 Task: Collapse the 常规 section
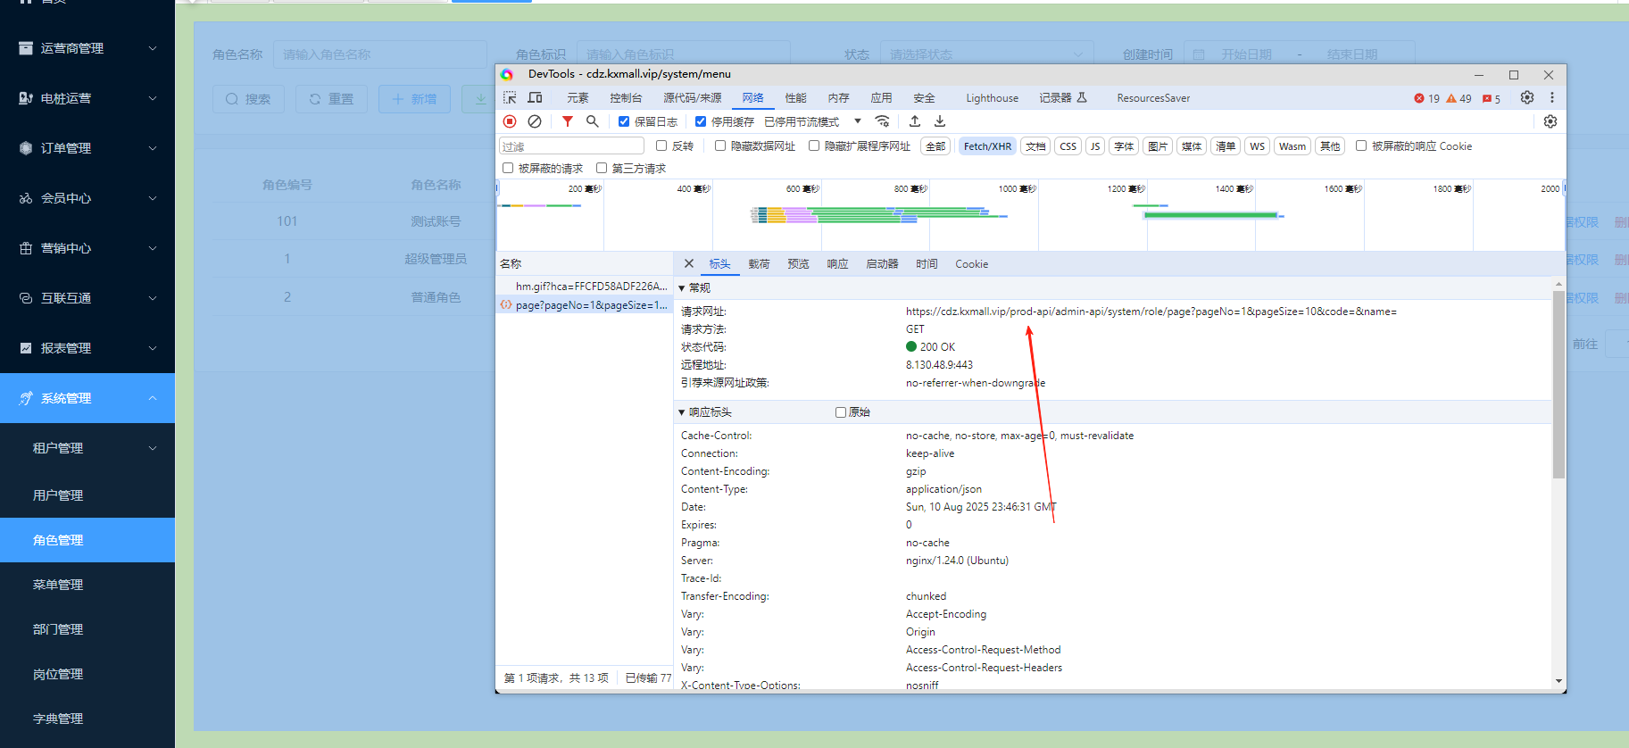click(x=683, y=288)
